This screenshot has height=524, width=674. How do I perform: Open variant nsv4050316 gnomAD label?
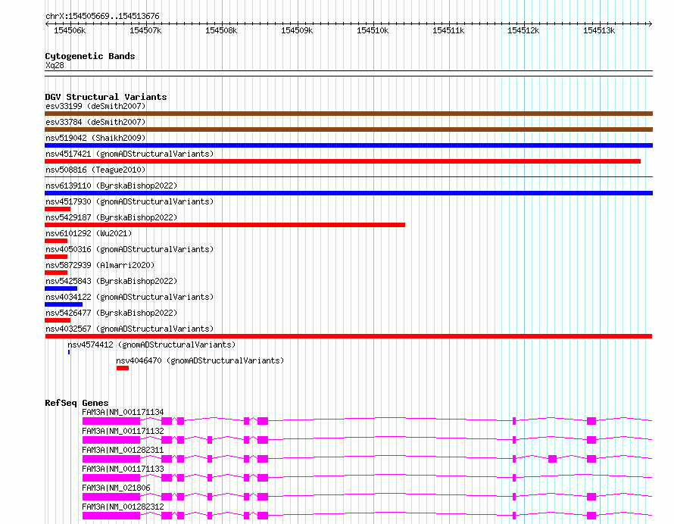point(129,249)
